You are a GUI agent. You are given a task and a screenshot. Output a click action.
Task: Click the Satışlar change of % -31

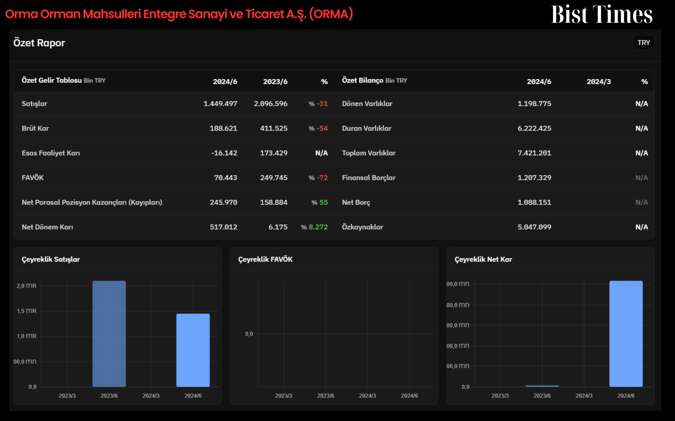click(318, 104)
